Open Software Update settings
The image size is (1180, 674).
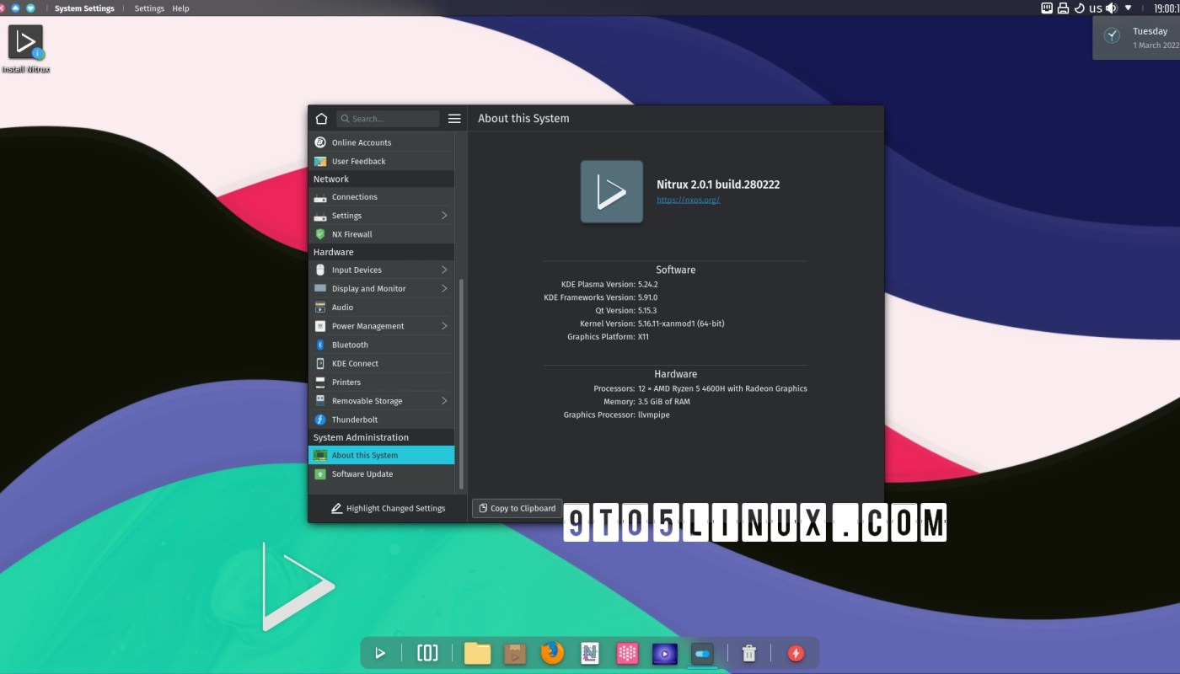point(382,473)
